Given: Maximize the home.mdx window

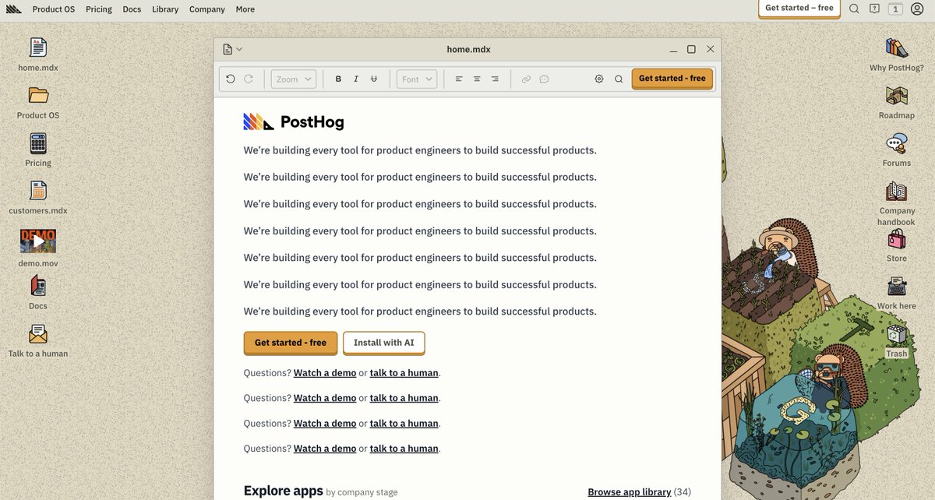Looking at the screenshot, I should (x=691, y=49).
